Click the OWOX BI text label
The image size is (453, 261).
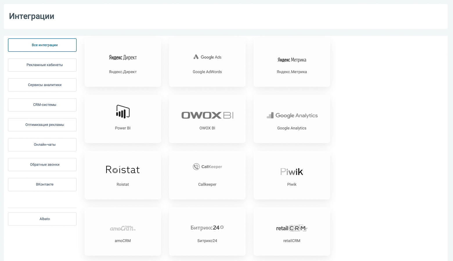click(207, 128)
